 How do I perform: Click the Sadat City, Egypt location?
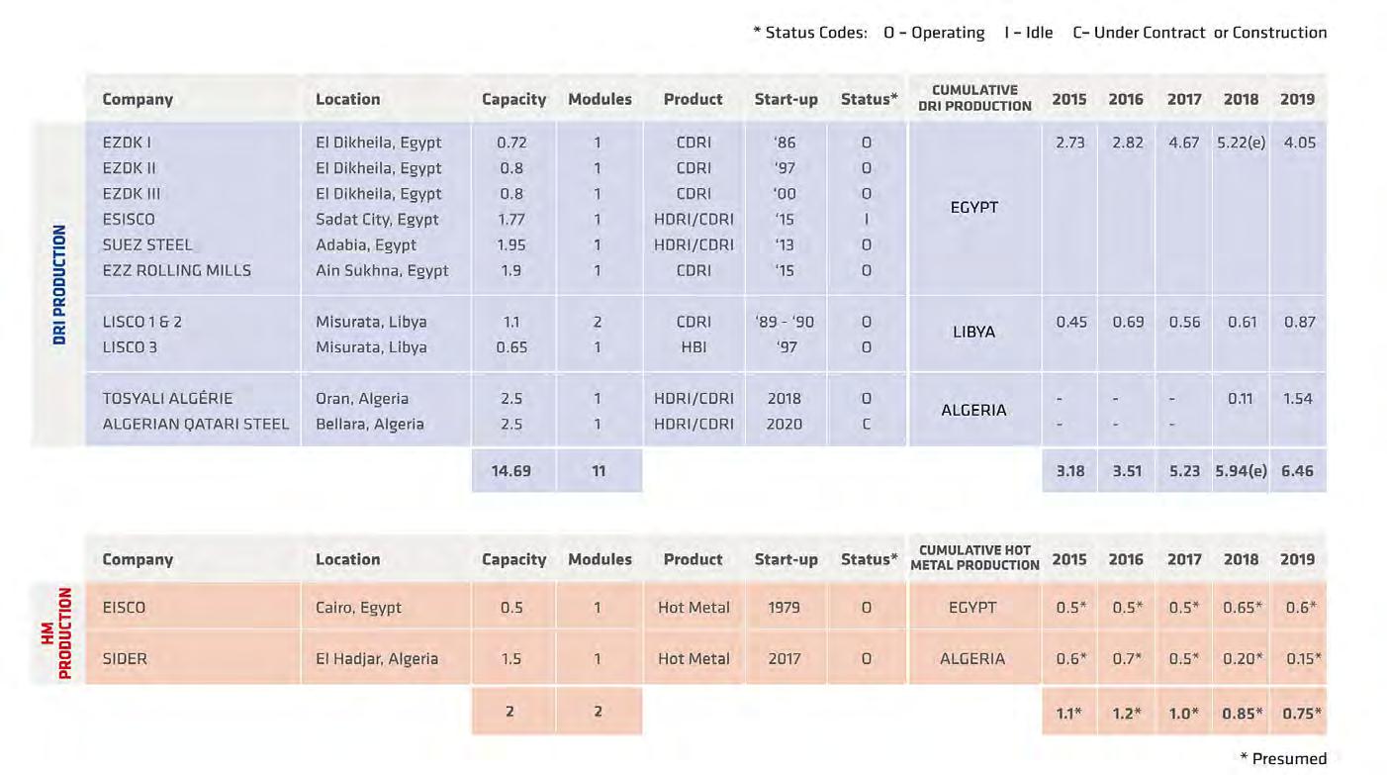click(377, 220)
